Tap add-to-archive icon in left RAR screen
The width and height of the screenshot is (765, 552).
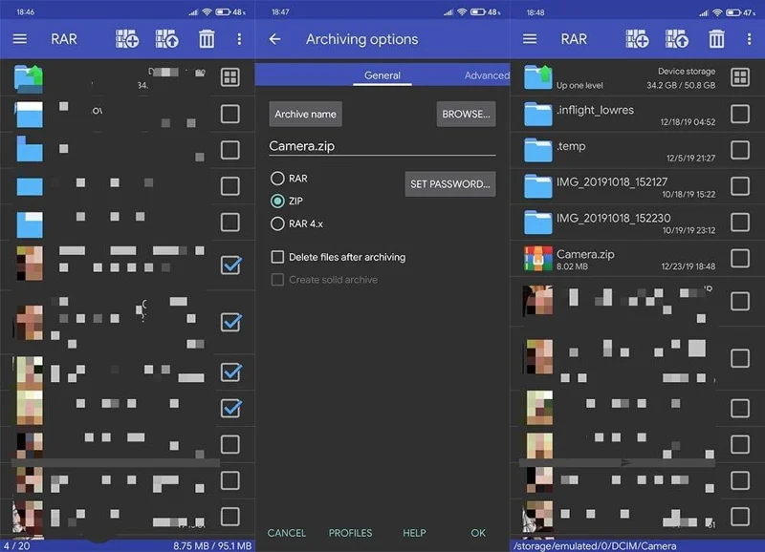point(127,39)
